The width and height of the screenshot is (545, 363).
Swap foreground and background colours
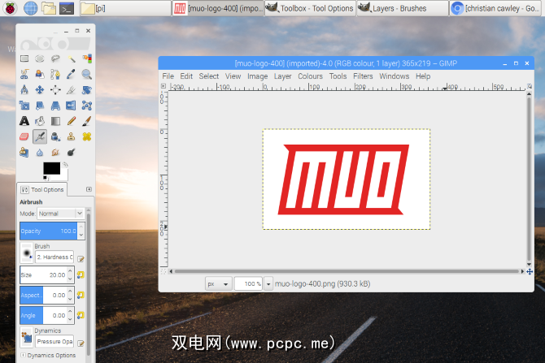pyautogui.click(x=65, y=165)
